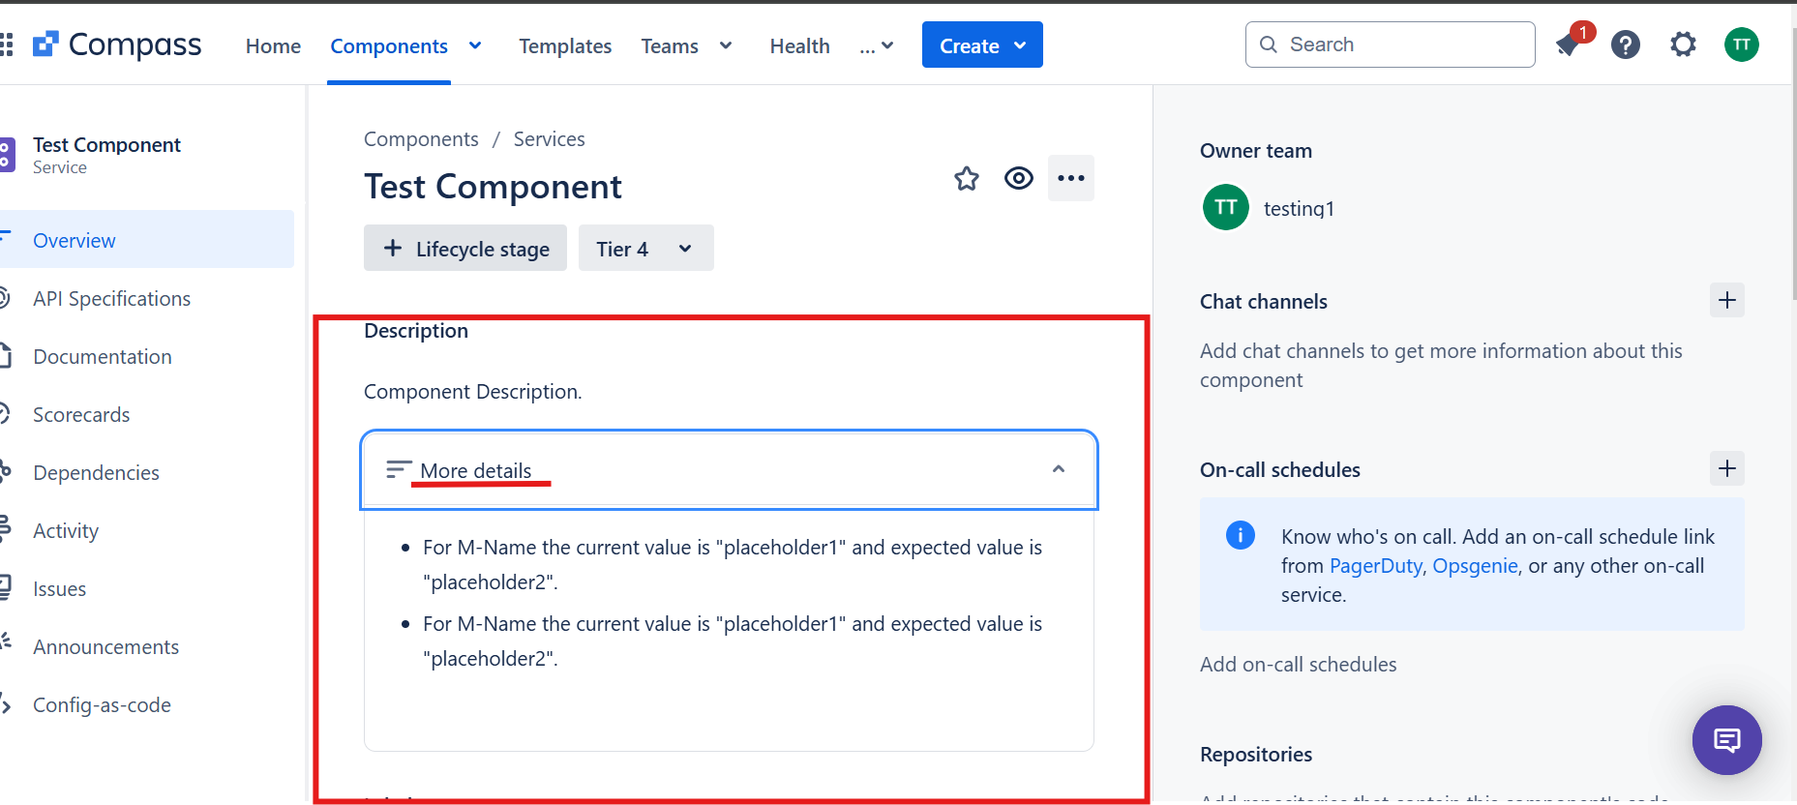Open notifications bell with badge
The height and width of the screenshot is (805, 1797).
[x=1569, y=45]
